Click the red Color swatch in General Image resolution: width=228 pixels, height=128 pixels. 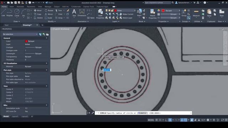pyautogui.click(x=26, y=41)
